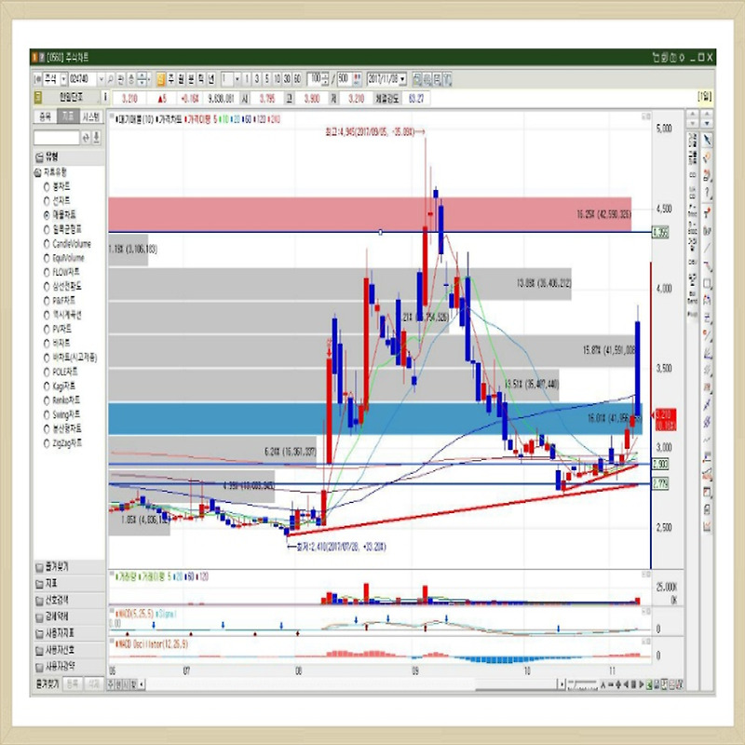745x745 pixels.
Task: Open the period multiplier dropdown before the 1 button
Action: pos(237,79)
